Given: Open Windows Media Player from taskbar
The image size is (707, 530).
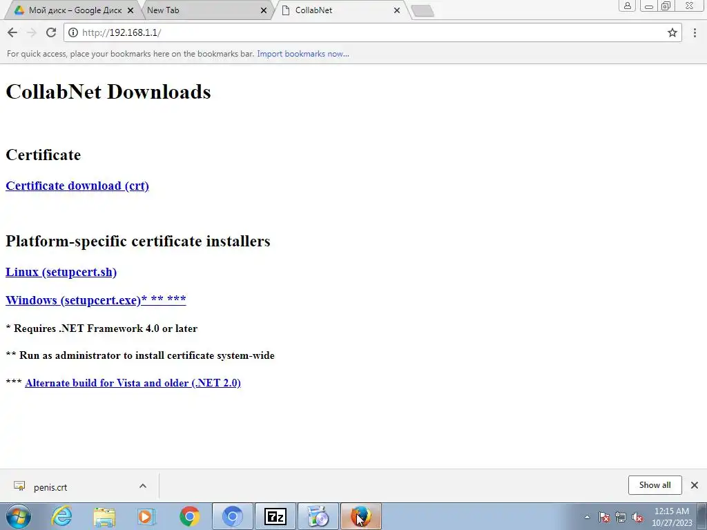Looking at the screenshot, I should pos(146,516).
